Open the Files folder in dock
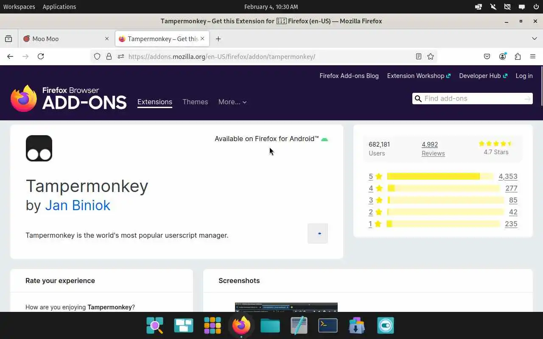543x339 pixels. point(270,325)
